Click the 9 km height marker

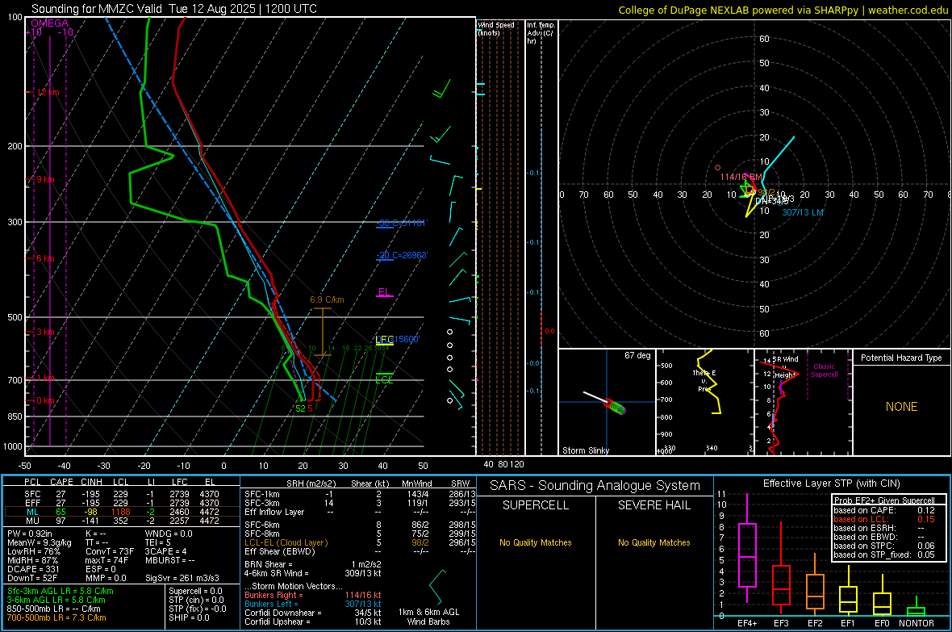[x=45, y=179]
